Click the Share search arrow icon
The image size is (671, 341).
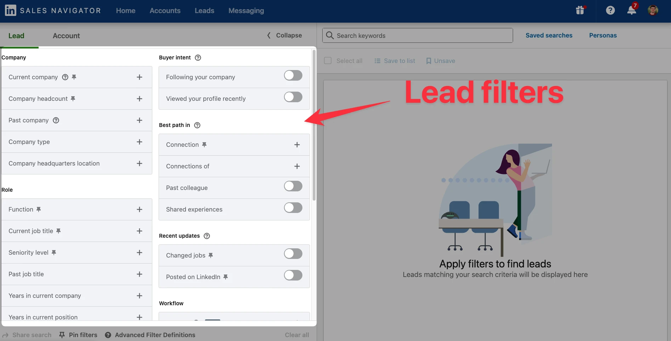5,335
